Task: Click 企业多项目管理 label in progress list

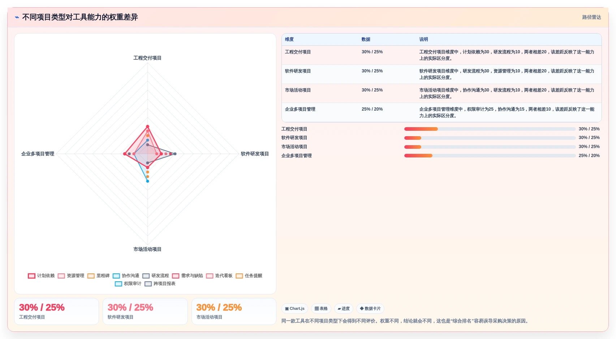Action: click(x=297, y=156)
